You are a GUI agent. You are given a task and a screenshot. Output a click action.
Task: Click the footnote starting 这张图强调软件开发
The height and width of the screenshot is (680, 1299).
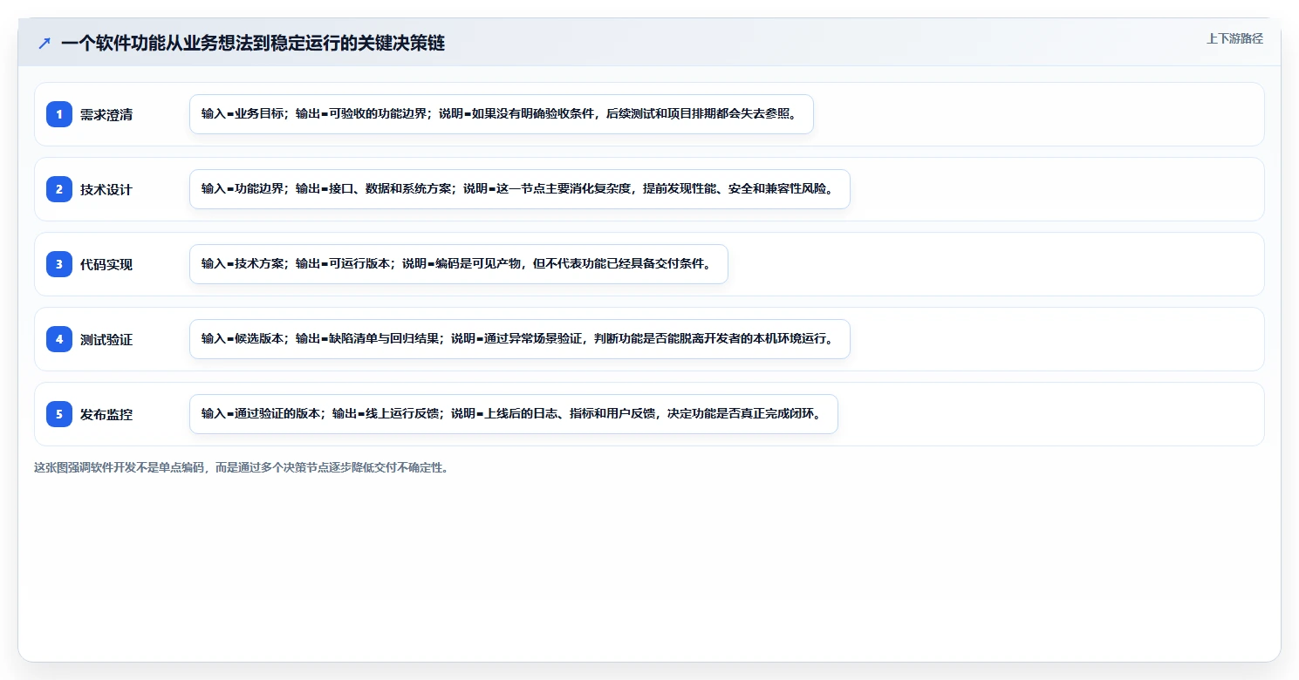[241, 467]
